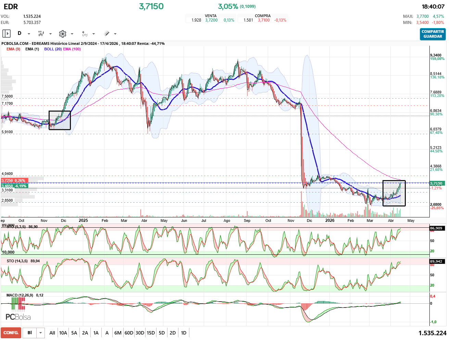Click the COMPARTIR GUARDAR button
The width and height of the screenshot is (451, 340).
tap(433, 34)
